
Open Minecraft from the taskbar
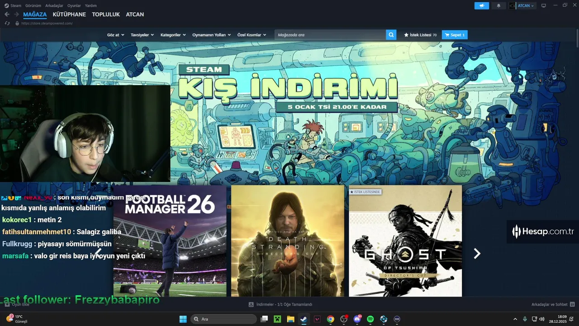coord(277,319)
